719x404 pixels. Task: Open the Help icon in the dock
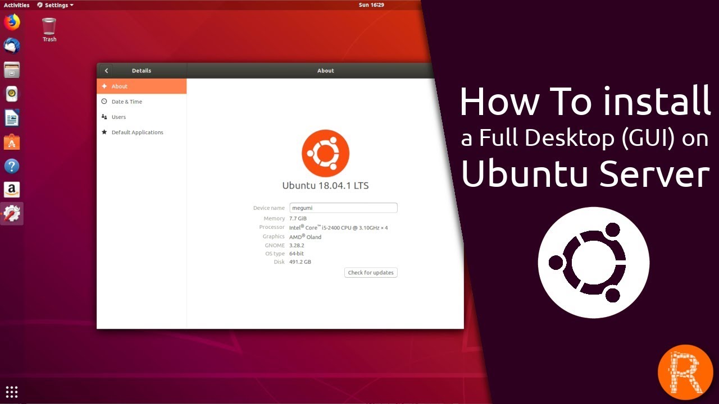pyautogui.click(x=12, y=166)
